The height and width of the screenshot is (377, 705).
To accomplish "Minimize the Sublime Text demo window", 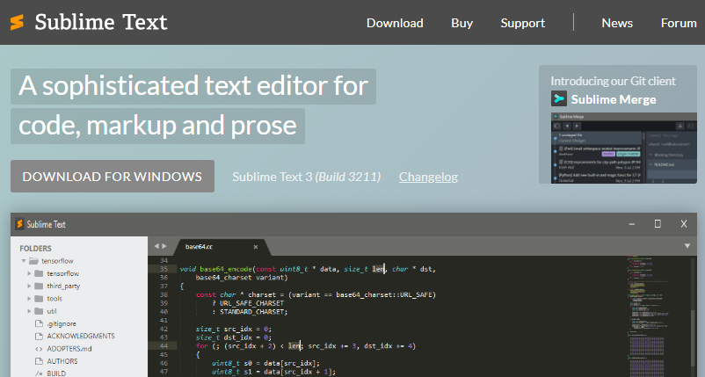I will pyautogui.click(x=632, y=224).
